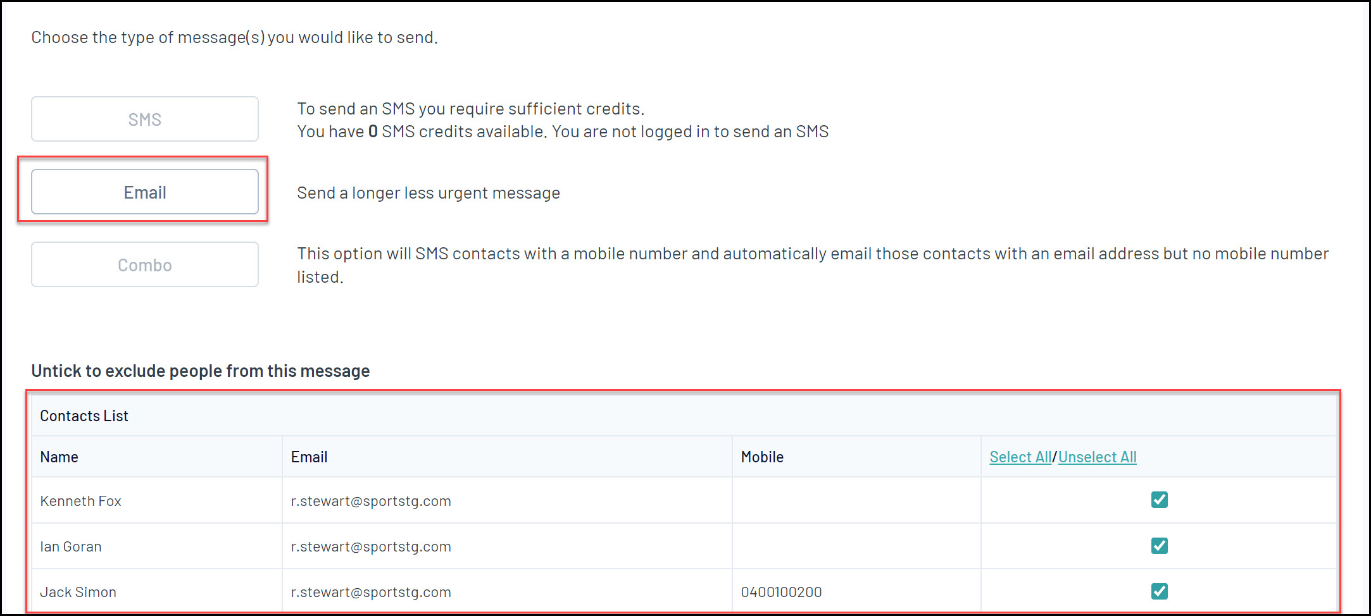The image size is (1371, 616).
Task: Click the name Ian Goran
Action: tap(71, 546)
